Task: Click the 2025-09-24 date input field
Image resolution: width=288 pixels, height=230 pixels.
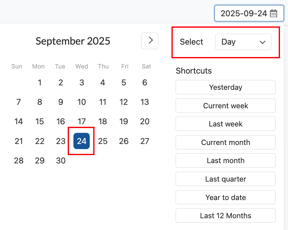Action: pos(244,13)
